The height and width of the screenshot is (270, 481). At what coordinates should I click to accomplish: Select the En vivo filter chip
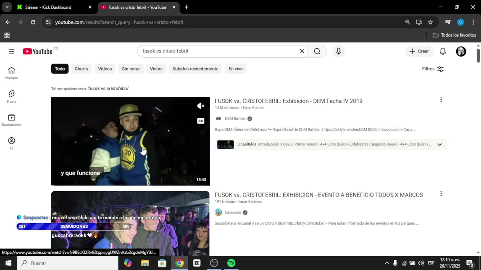pos(236,69)
